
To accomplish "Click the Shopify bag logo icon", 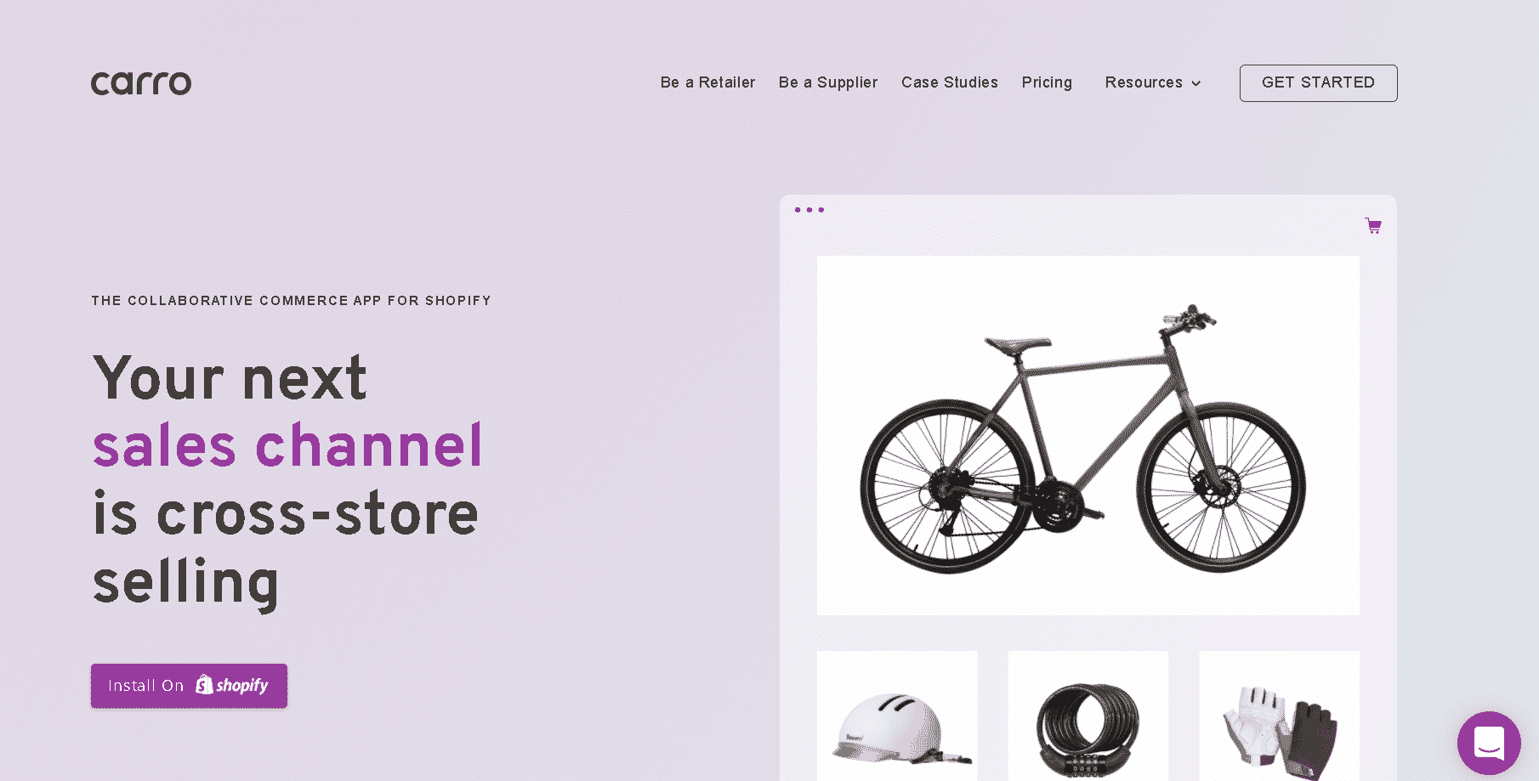I will click(x=204, y=684).
